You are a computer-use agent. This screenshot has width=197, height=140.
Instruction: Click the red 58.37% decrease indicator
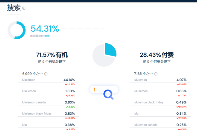coord(181,107)
